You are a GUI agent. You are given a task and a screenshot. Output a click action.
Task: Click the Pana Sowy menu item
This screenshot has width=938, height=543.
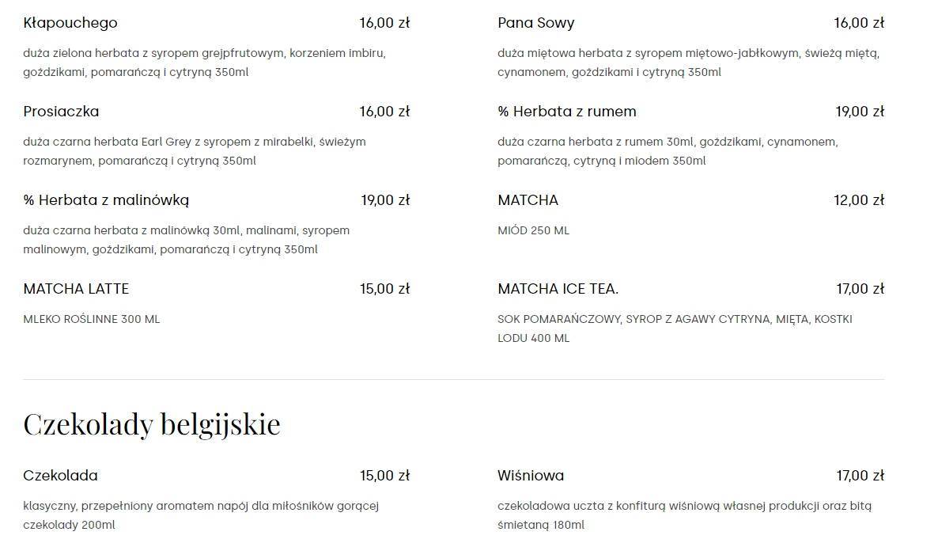[x=535, y=23]
